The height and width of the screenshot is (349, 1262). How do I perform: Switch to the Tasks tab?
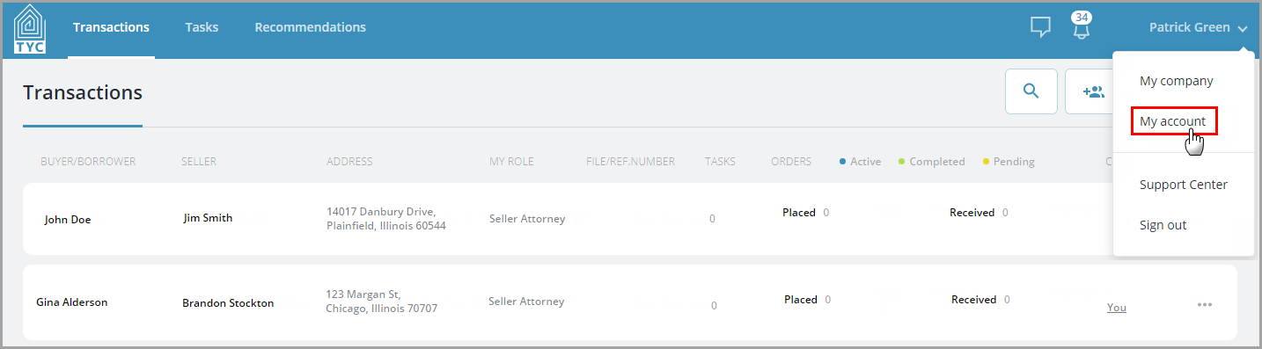coord(202,28)
